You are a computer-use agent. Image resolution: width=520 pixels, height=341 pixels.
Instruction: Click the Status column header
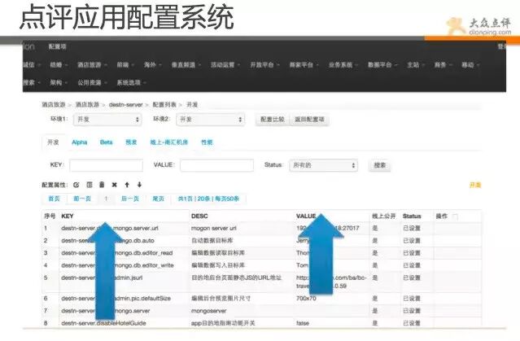[412, 216]
